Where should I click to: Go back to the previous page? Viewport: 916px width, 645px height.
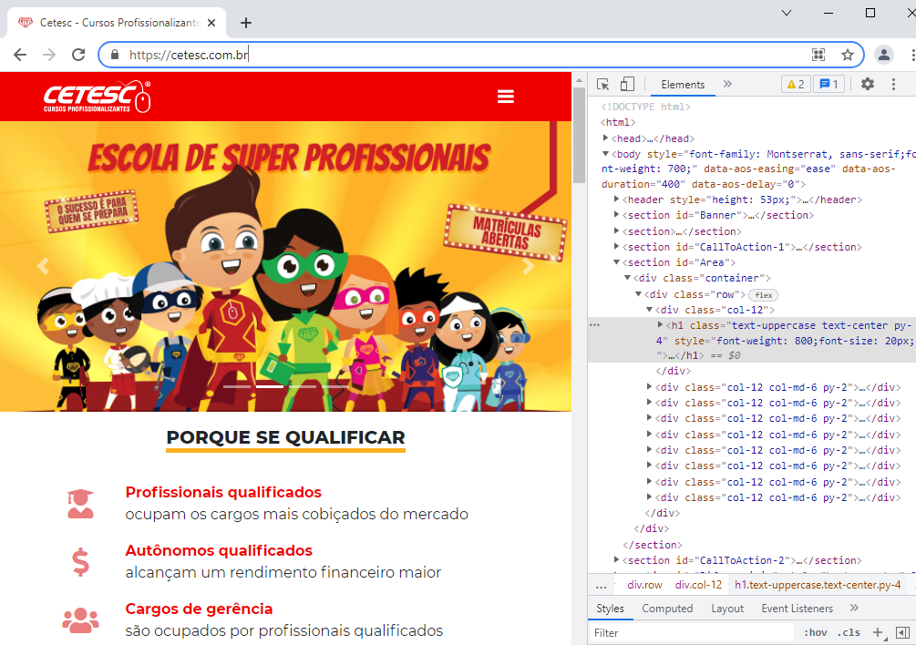[20, 55]
